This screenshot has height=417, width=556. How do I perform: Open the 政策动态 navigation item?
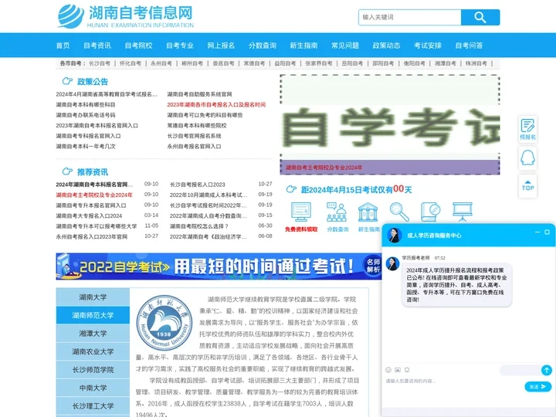(x=387, y=46)
